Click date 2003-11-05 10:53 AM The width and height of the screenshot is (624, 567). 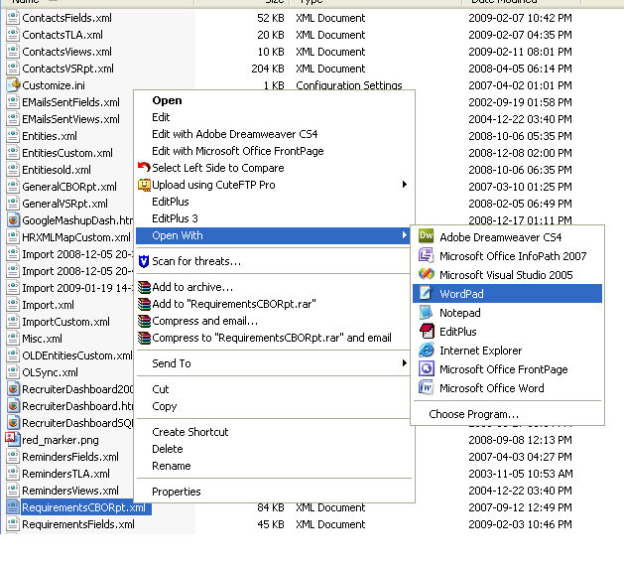(x=520, y=474)
